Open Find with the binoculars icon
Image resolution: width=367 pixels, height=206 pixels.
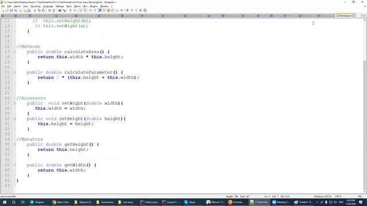click(60, 10)
